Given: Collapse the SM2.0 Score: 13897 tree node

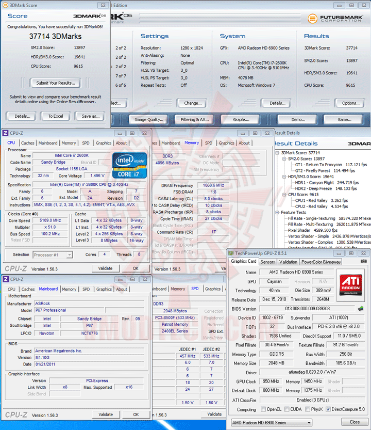Looking at the screenshot, I should tap(284, 159).
